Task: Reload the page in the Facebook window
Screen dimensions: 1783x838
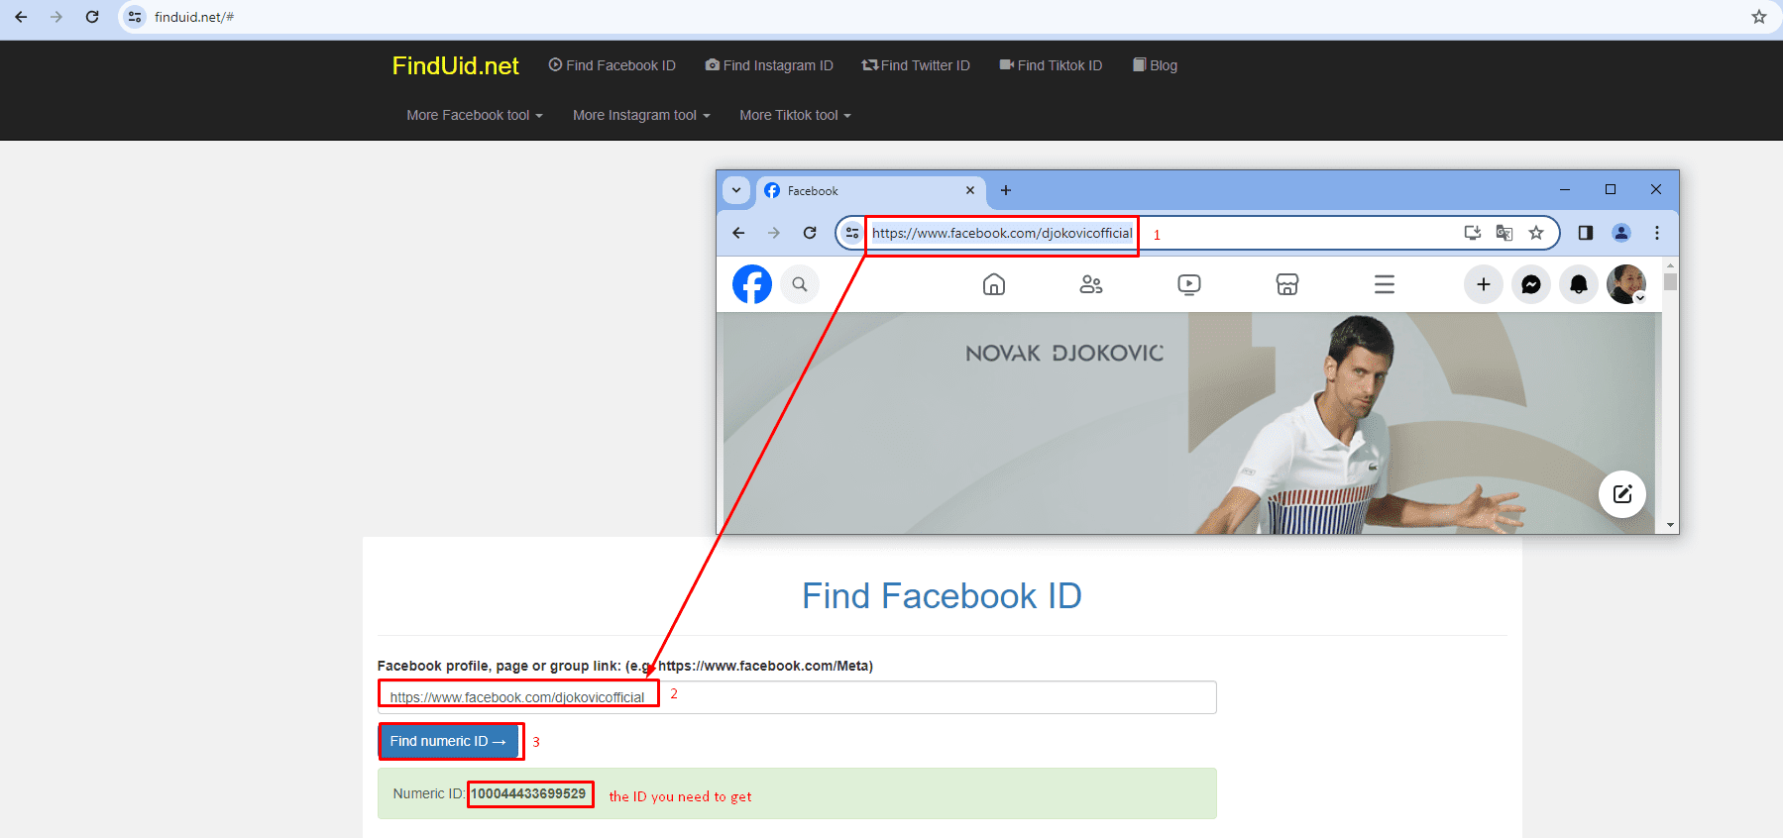Action: 810,233
